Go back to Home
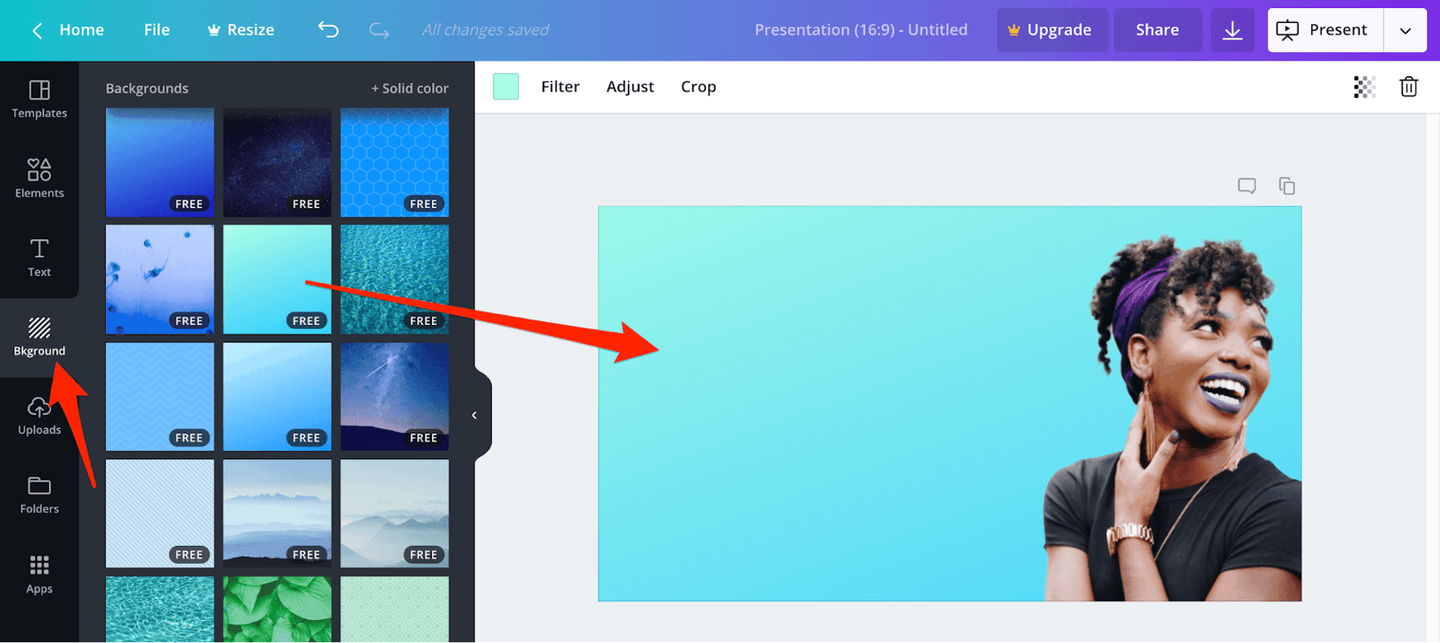 tap(69, 30)
